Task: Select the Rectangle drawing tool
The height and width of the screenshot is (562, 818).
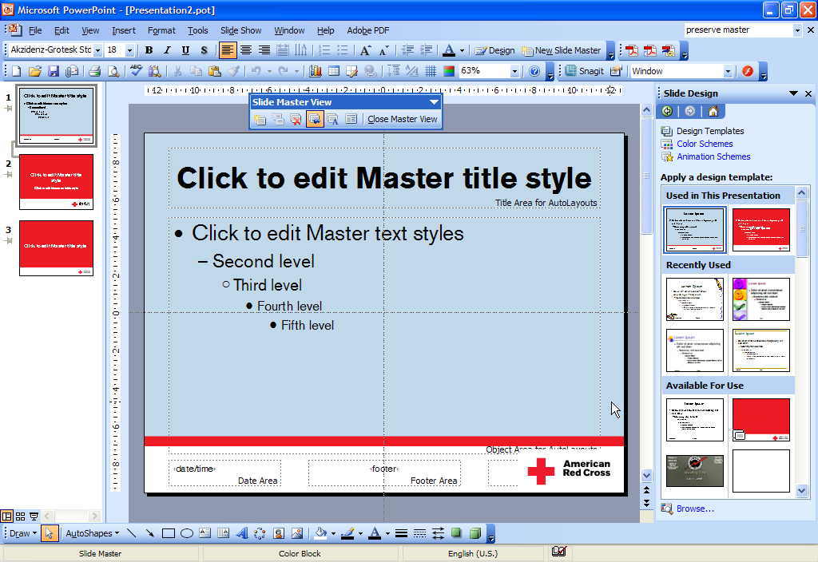Action: coord(168,532)
